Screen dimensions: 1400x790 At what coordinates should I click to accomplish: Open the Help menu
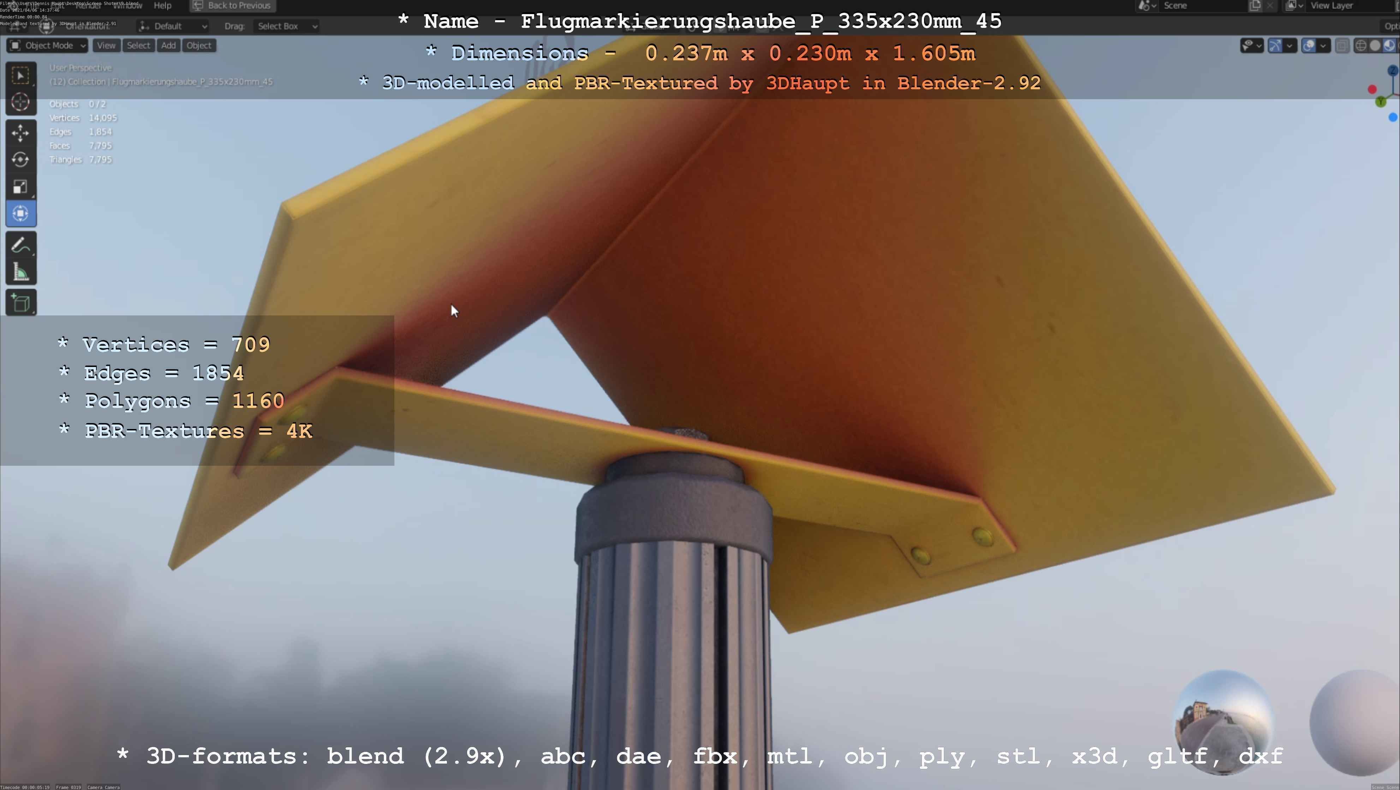coord(162,5)
